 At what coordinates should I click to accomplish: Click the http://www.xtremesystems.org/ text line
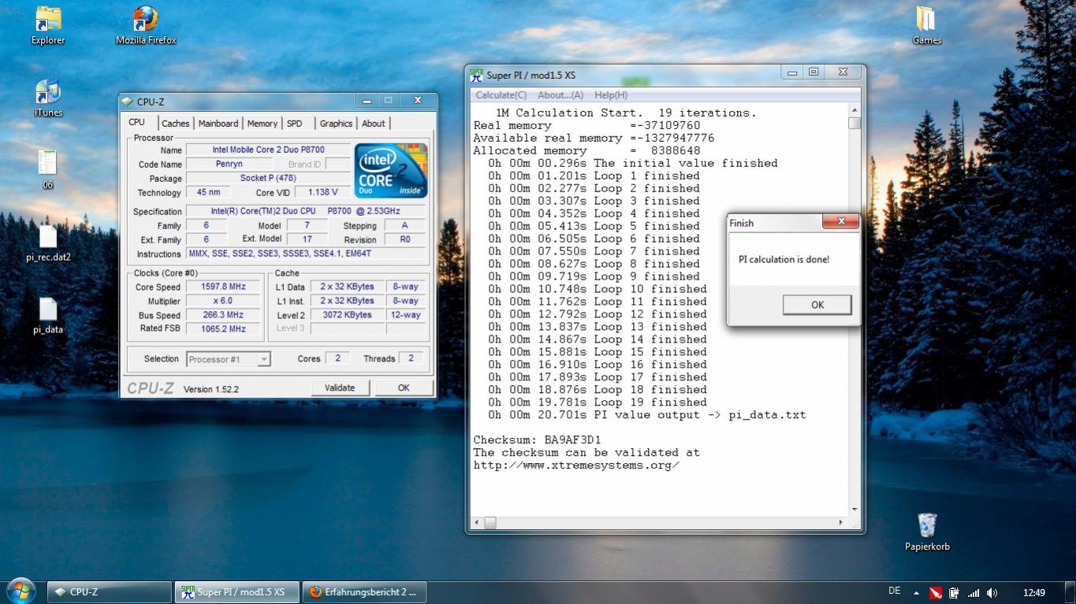tap(576, 465)
